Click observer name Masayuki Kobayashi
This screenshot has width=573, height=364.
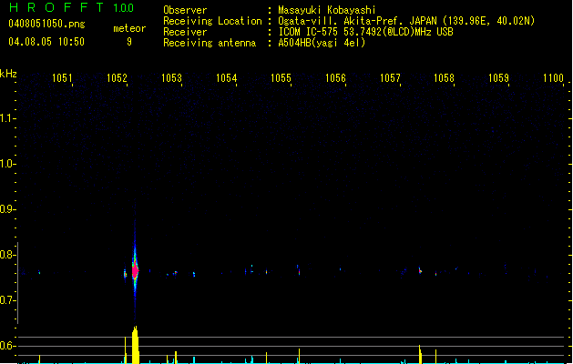327,10
